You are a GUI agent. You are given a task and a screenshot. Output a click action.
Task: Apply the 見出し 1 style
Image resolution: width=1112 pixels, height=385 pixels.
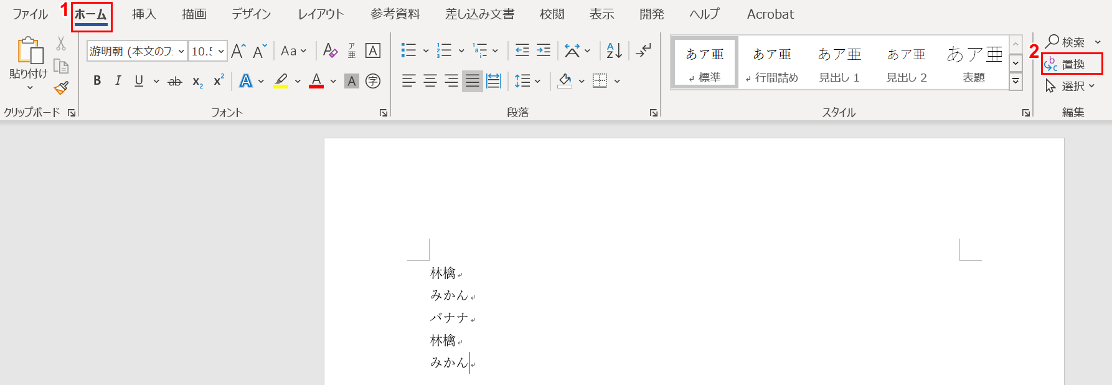pos(839,63)
